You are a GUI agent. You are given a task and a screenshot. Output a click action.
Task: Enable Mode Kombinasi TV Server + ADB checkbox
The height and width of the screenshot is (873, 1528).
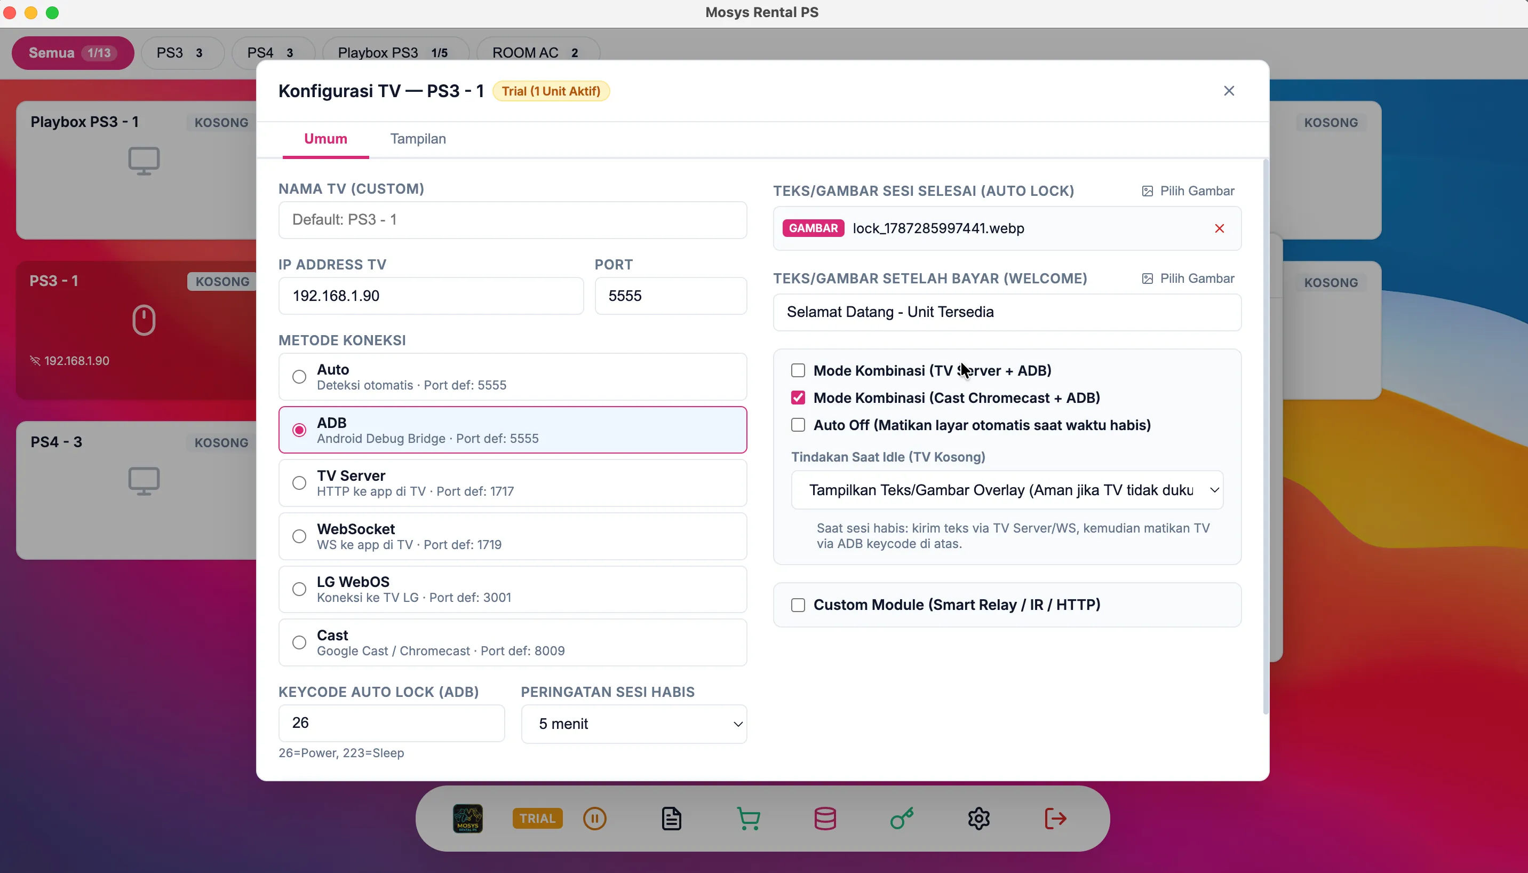798,370
